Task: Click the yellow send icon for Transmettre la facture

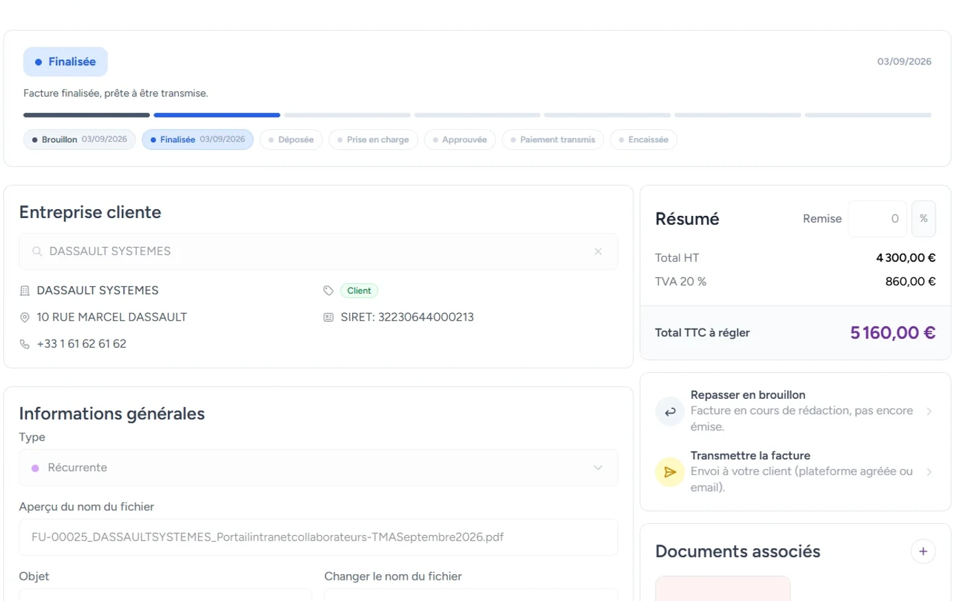Action: [x=669, y=472]
